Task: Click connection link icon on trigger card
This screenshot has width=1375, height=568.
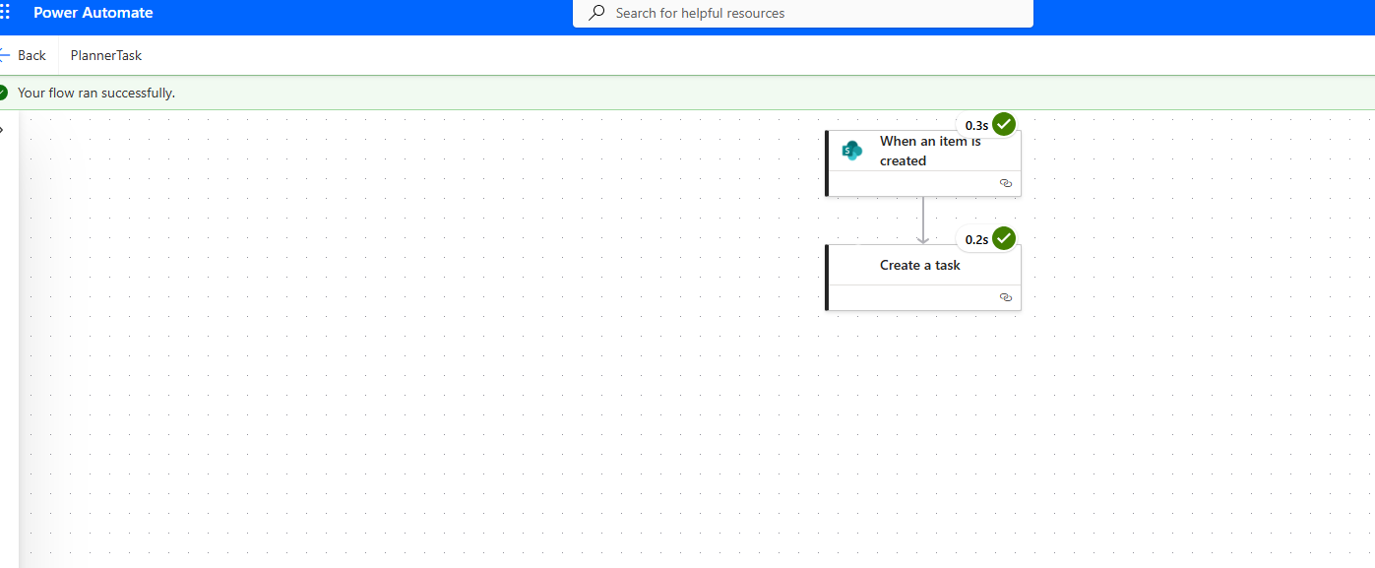Action: pyautogui.click(x=1005, y=183)
